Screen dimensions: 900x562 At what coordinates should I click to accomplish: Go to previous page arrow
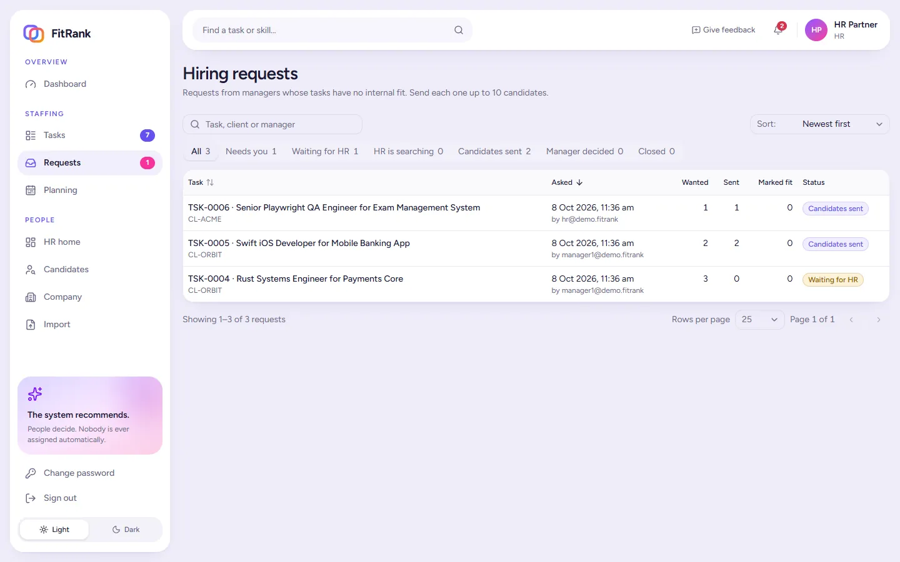(851, 320)
